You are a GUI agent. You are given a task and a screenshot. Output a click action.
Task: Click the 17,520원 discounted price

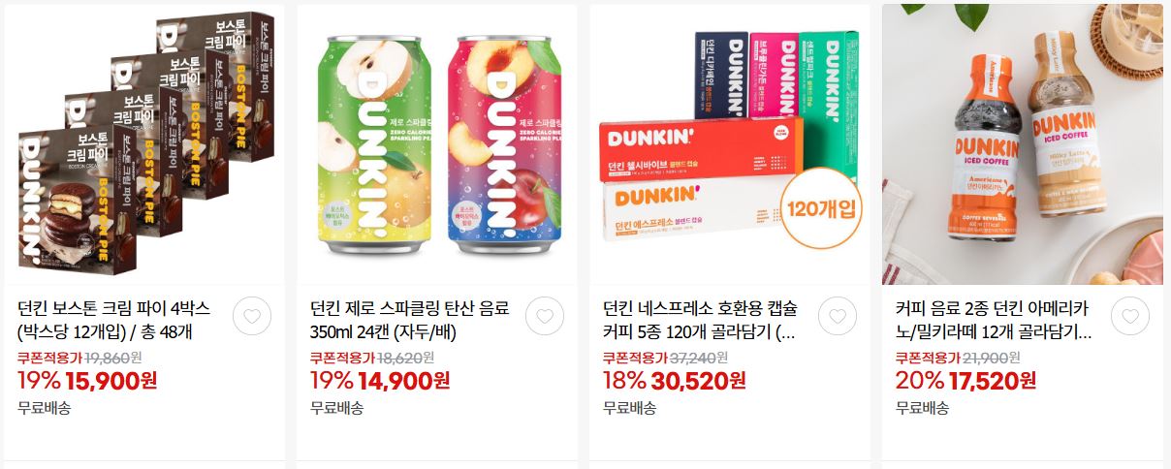tap(991, 381)
